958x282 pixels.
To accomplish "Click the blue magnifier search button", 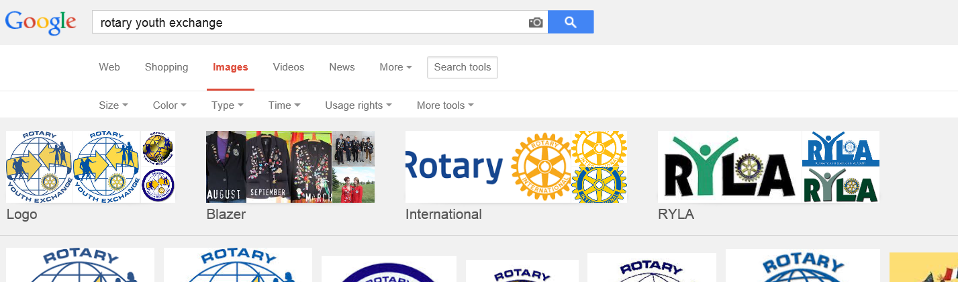I will pyautogui.click(x=571, y=22).
